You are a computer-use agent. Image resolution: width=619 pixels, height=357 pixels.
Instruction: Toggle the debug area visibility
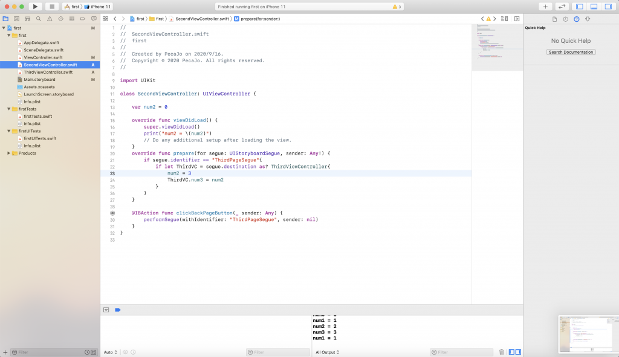tap(594, 6)
